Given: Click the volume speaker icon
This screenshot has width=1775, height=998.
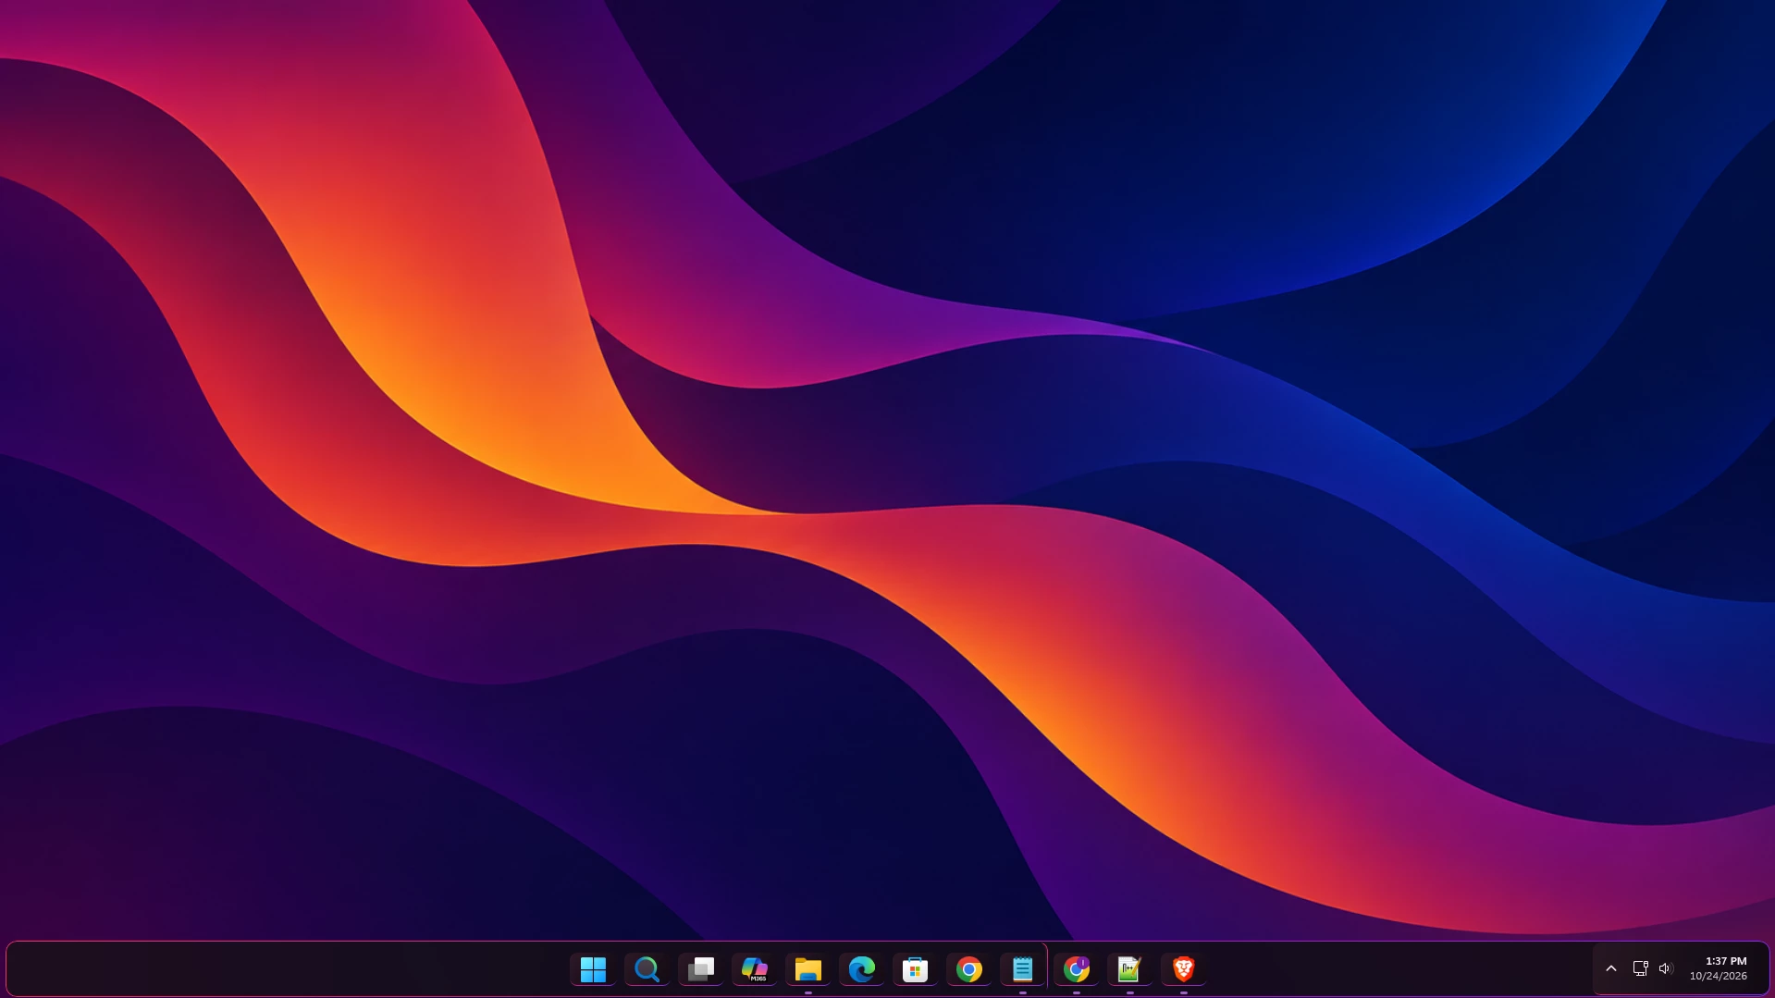Looking at the screenshot, I should (1665, 968).
